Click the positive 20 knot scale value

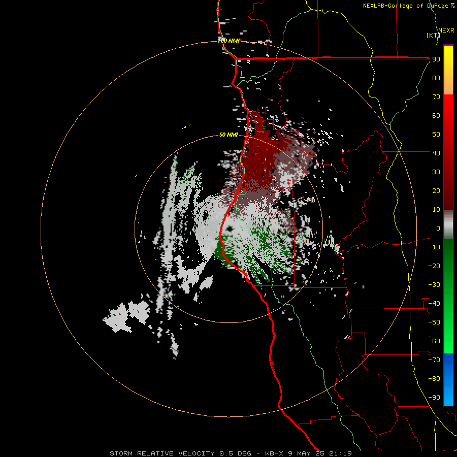(436, 190)
